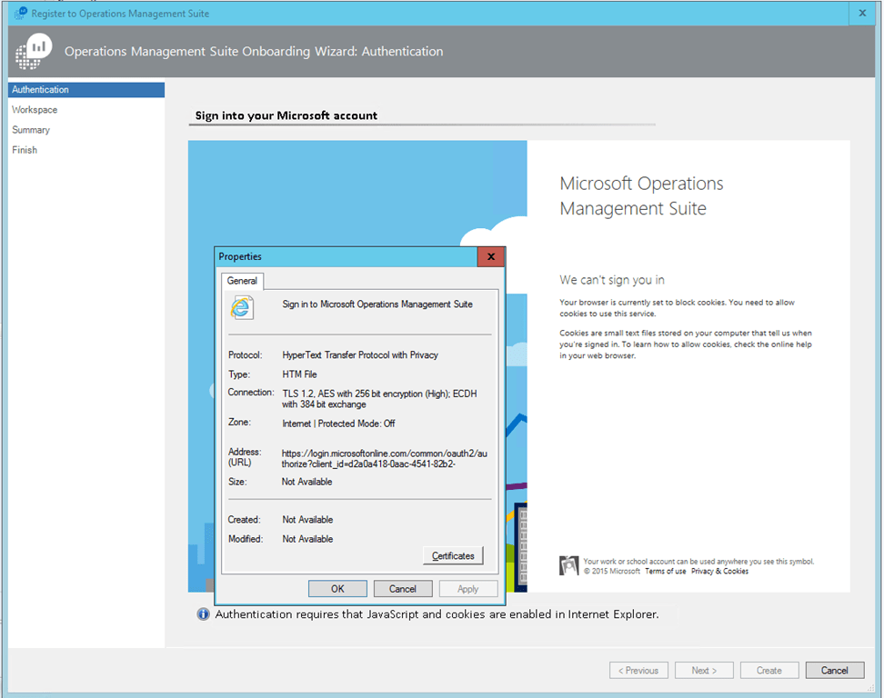Click the Modified 'Not Available' value
Viewport: 884px width, 698px height.
[307, 539]
